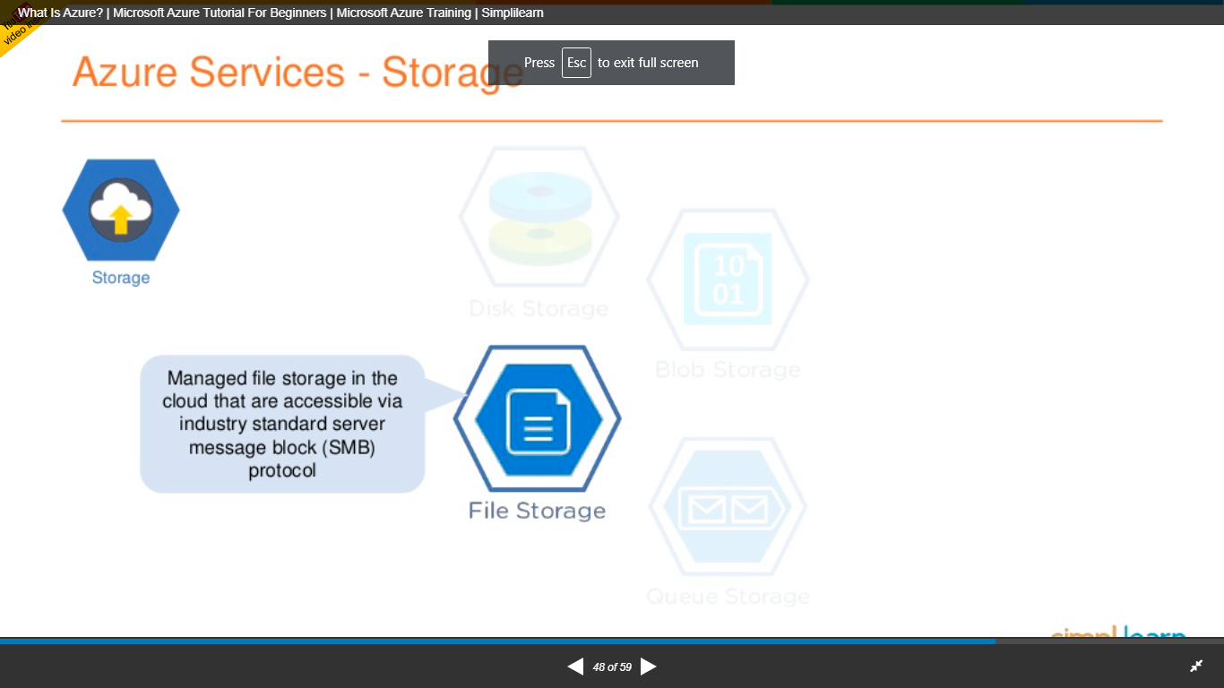
Task: Click the SMB protocol description callout
Action: pyautogui.click(x=282, y=424)
